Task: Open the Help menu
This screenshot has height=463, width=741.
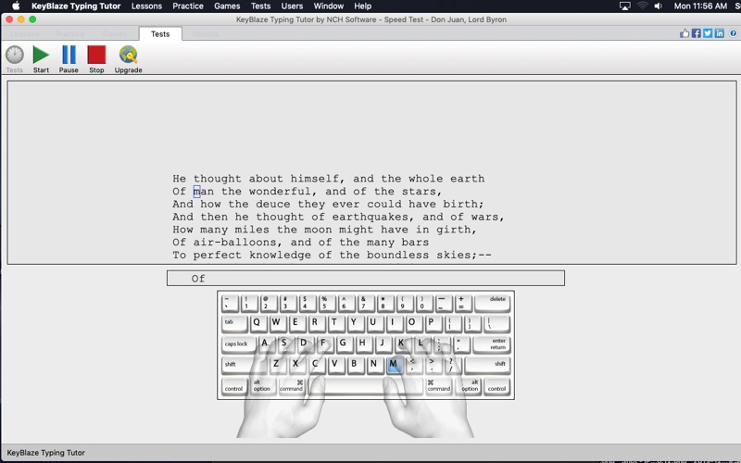Action: (362, 6)
